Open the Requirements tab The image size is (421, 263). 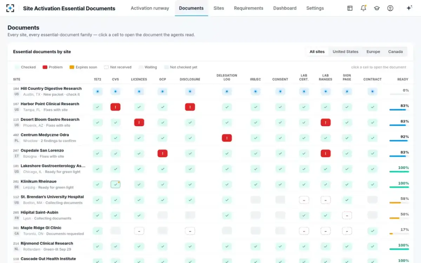click(x=248, y=8)
